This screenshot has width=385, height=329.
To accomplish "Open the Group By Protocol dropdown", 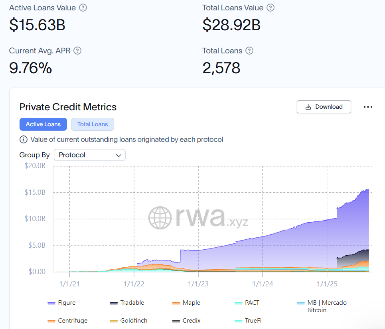I will 89,155.
